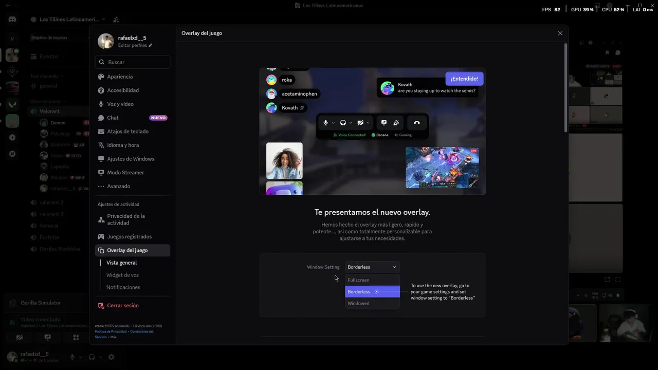Click the keyboard icon for Atajos de teclado
Image resolution: width=658 pixels, height=370 pixels.
pos(101,132)
